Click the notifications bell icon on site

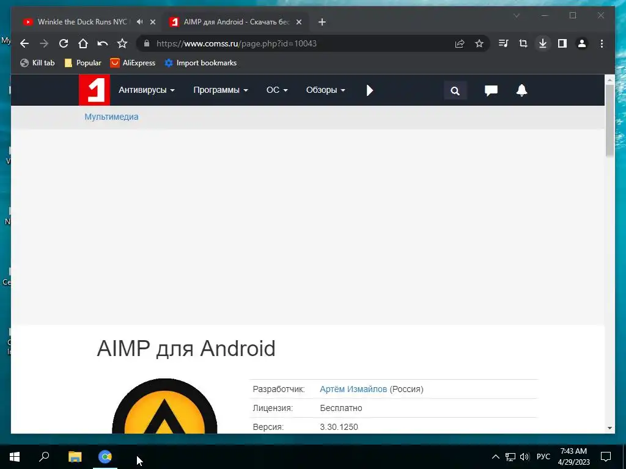522,90
